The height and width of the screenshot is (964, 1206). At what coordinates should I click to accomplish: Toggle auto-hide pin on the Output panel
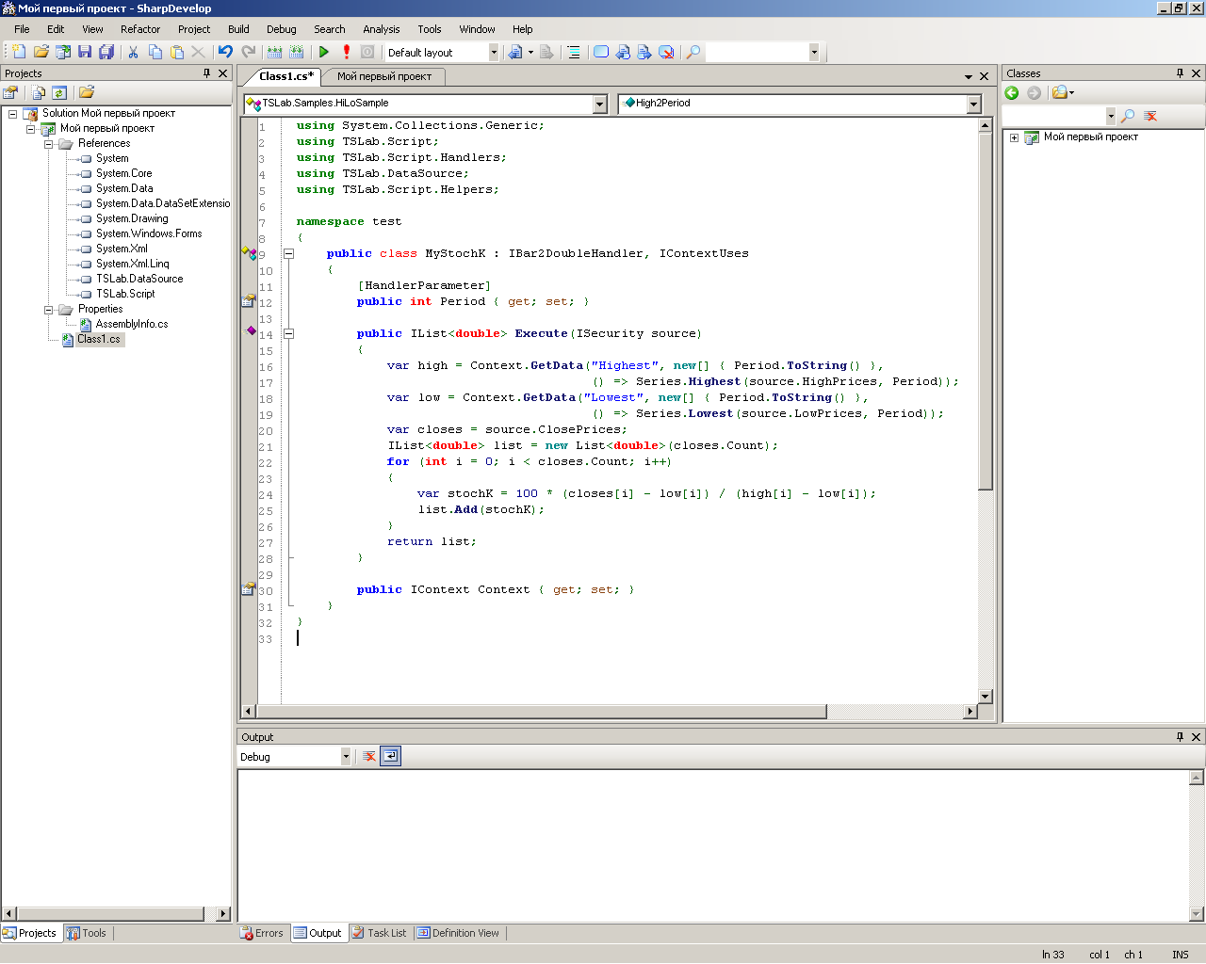[1180, 737]
